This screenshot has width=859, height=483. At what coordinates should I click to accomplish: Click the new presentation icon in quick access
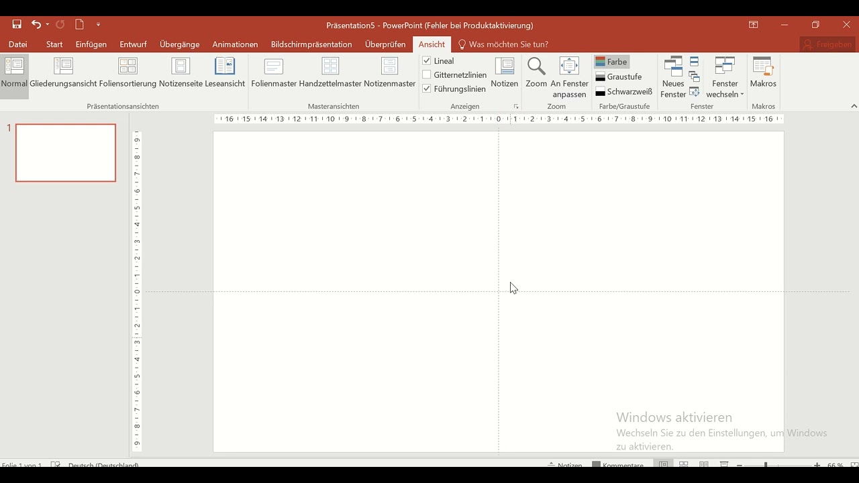point(79,24)
